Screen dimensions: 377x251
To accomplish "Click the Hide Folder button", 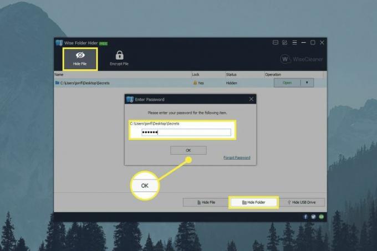I will click(254, 202).
